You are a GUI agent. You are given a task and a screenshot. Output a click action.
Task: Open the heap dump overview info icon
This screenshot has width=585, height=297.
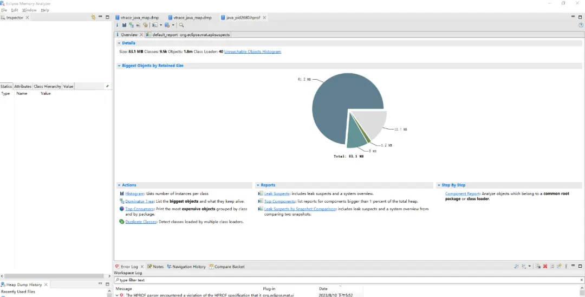tap(117, 25)
